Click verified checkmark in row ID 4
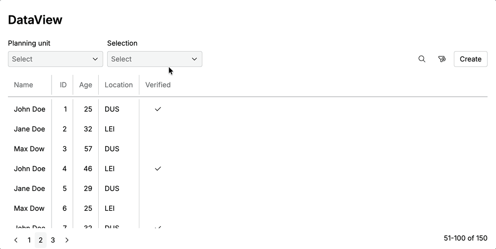Screen dimensions: 496x249 tap(158, 169)
